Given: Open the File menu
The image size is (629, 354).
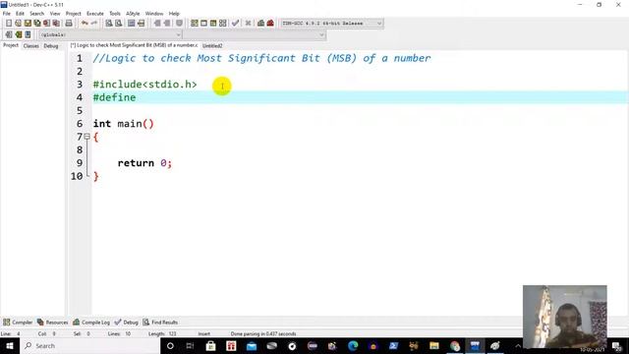Looking at the screenshot, I should (7, 14).
